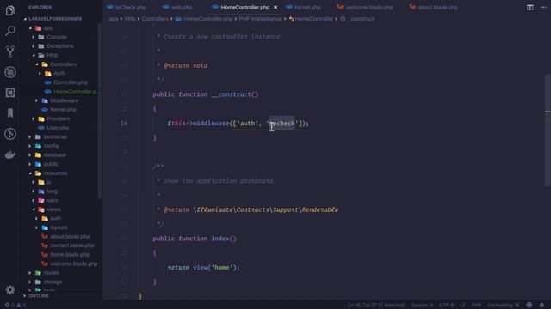Open home.blade.php in the explorer
This screenshot has height=309, width=551.
click(x=69, y=255)
